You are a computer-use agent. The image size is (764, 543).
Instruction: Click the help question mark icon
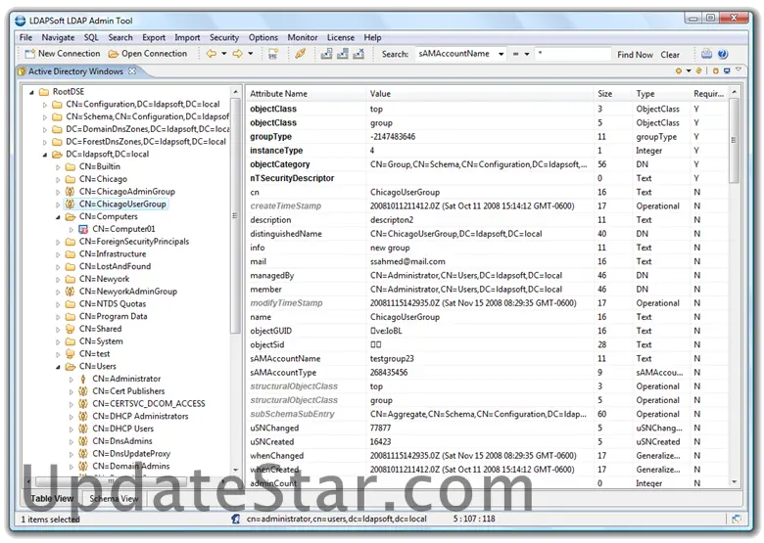click(722, 54)
